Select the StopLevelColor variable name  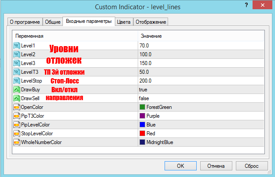[37, 134]
